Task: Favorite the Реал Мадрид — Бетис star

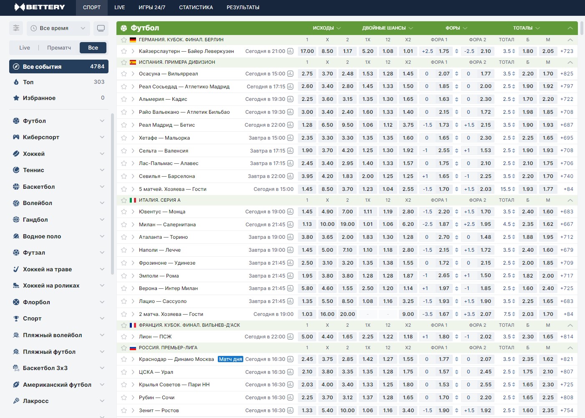Action: click(124, 125)
